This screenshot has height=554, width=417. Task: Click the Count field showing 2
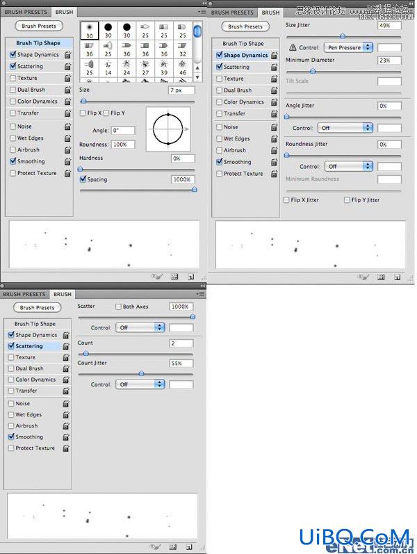pyautogui.click(x=181, y=343)
